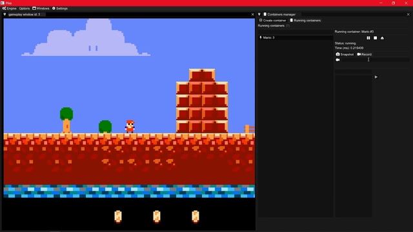
Task: Click the eject icon beside stop button
Action: point(382,38)
